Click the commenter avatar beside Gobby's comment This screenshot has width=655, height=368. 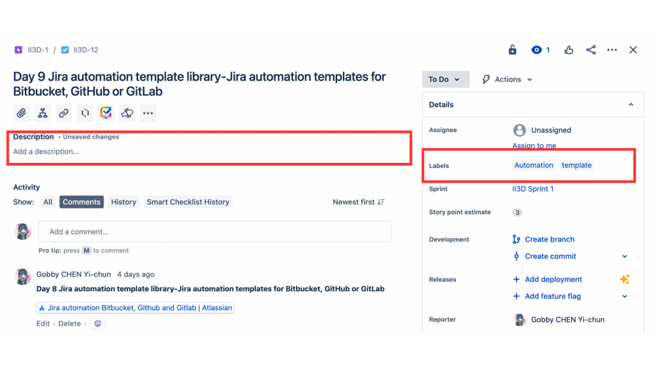tap(22, 277)
